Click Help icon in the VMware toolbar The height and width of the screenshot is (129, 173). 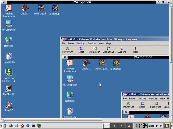[135, 50]
